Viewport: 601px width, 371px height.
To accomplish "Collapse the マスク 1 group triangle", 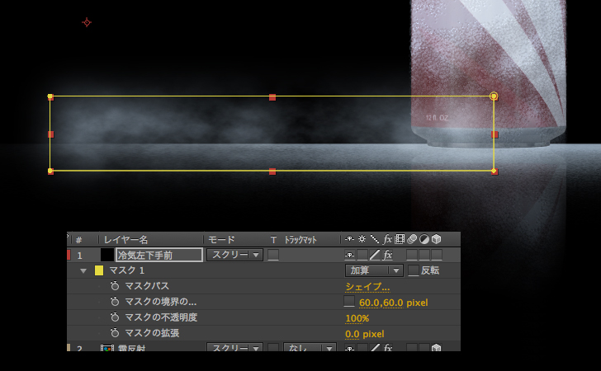I will click(x=83, y=271).
